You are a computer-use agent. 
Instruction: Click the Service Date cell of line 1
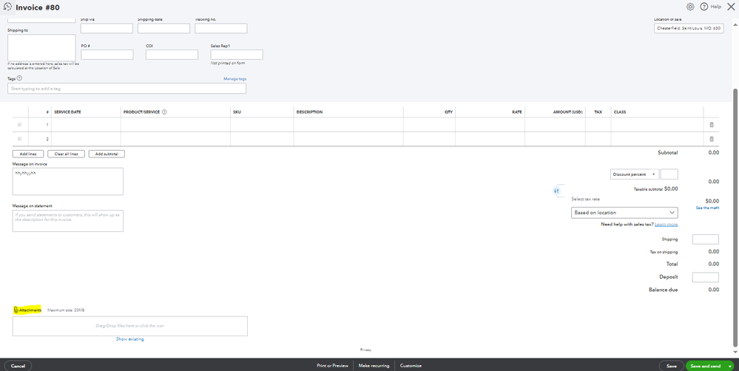tap(87, 125)
